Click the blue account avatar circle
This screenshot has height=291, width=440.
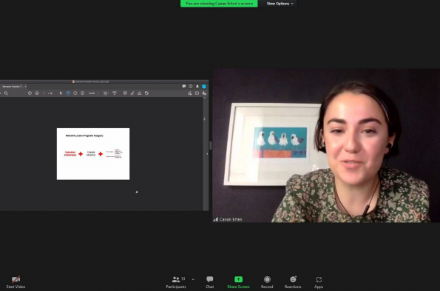[204, 86]
